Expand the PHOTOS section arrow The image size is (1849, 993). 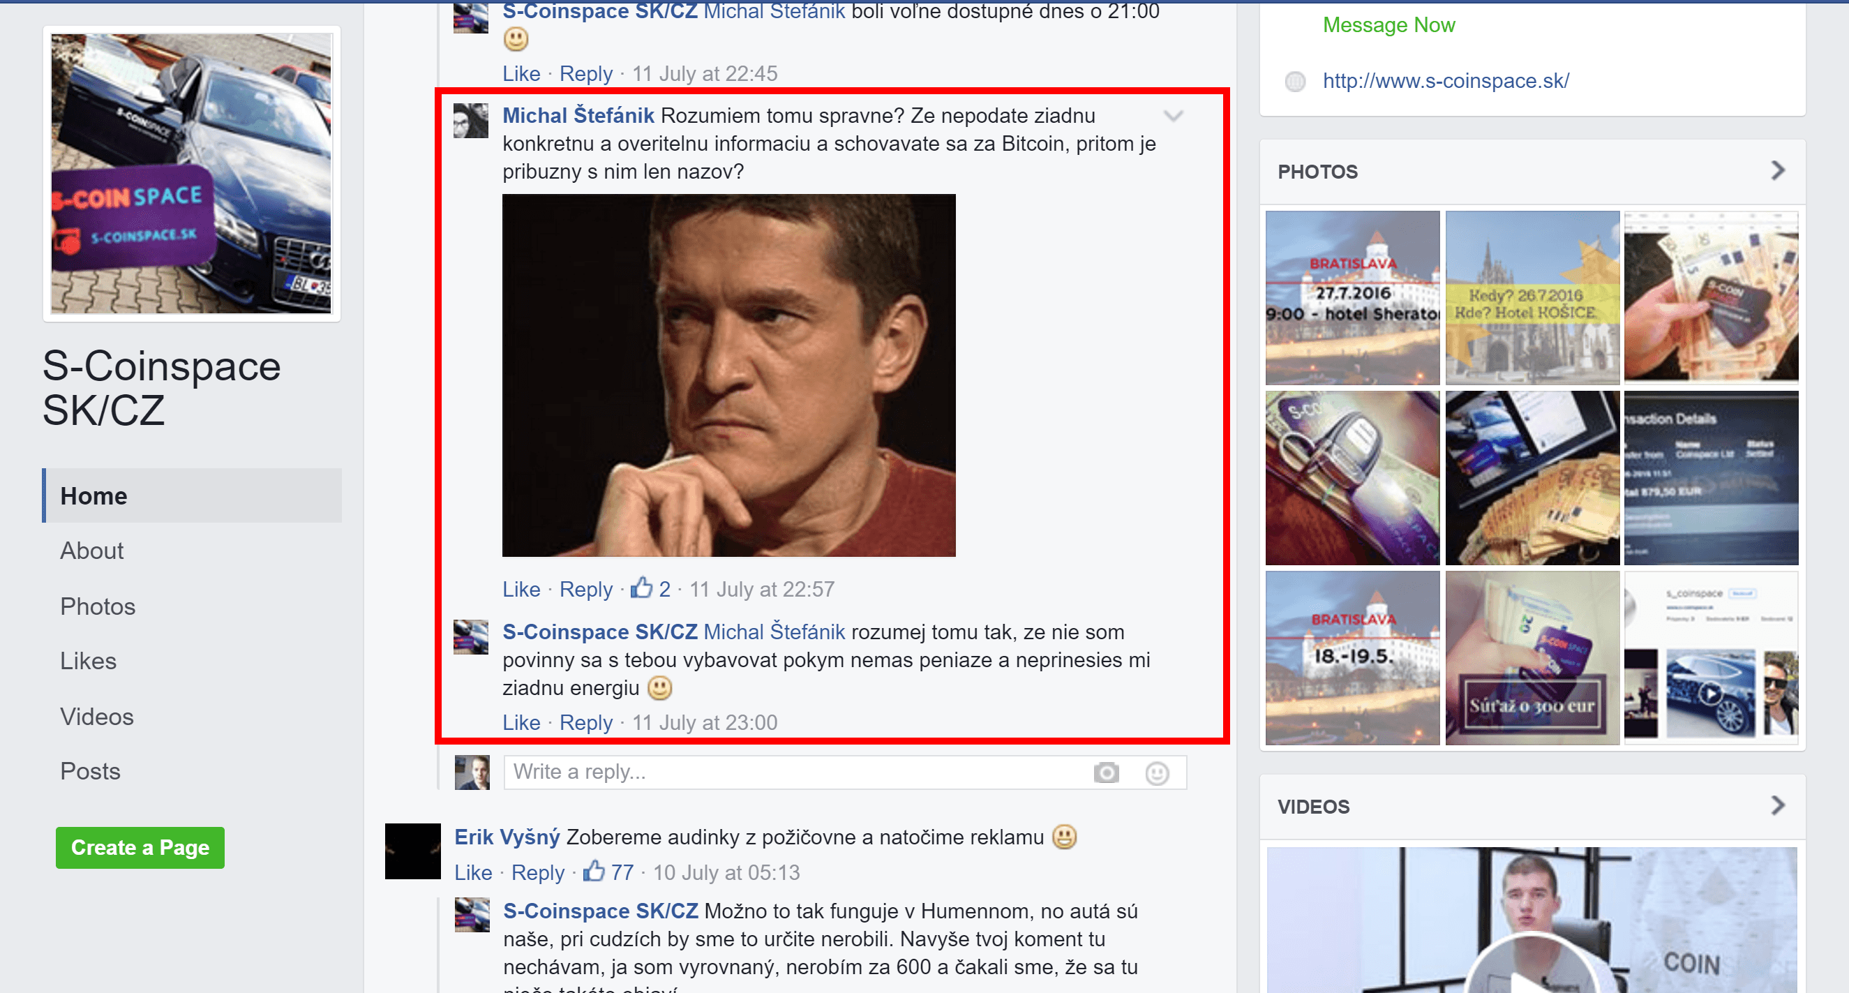click(1777, 171)
